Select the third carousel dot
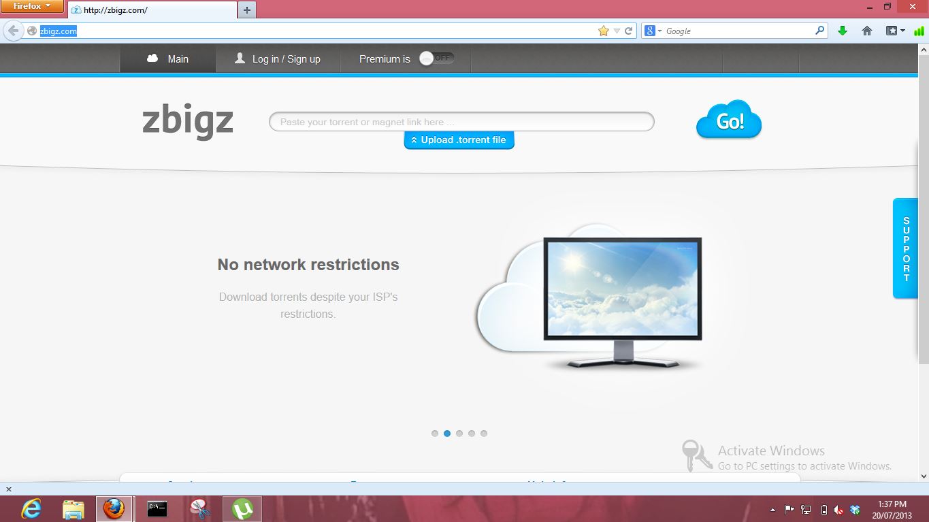The width and height of the screenshot is (929, 522). [459, 434]
